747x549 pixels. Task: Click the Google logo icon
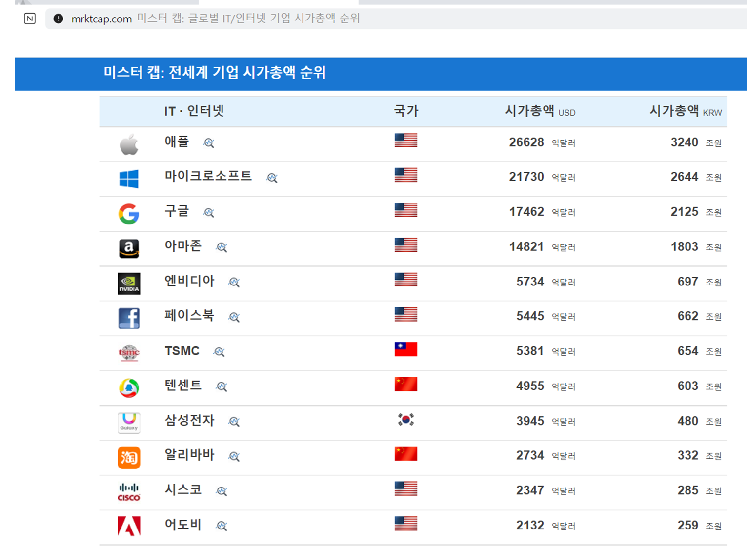coord(129,214)
